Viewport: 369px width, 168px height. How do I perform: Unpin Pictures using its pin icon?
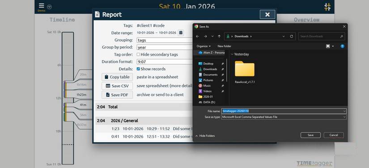(x=223, y=80)
